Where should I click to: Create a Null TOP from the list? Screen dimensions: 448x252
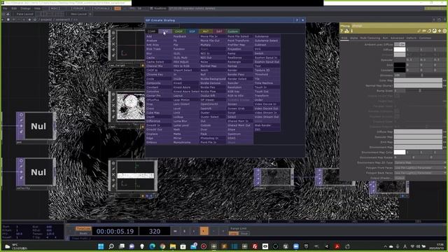click(212, 74)
